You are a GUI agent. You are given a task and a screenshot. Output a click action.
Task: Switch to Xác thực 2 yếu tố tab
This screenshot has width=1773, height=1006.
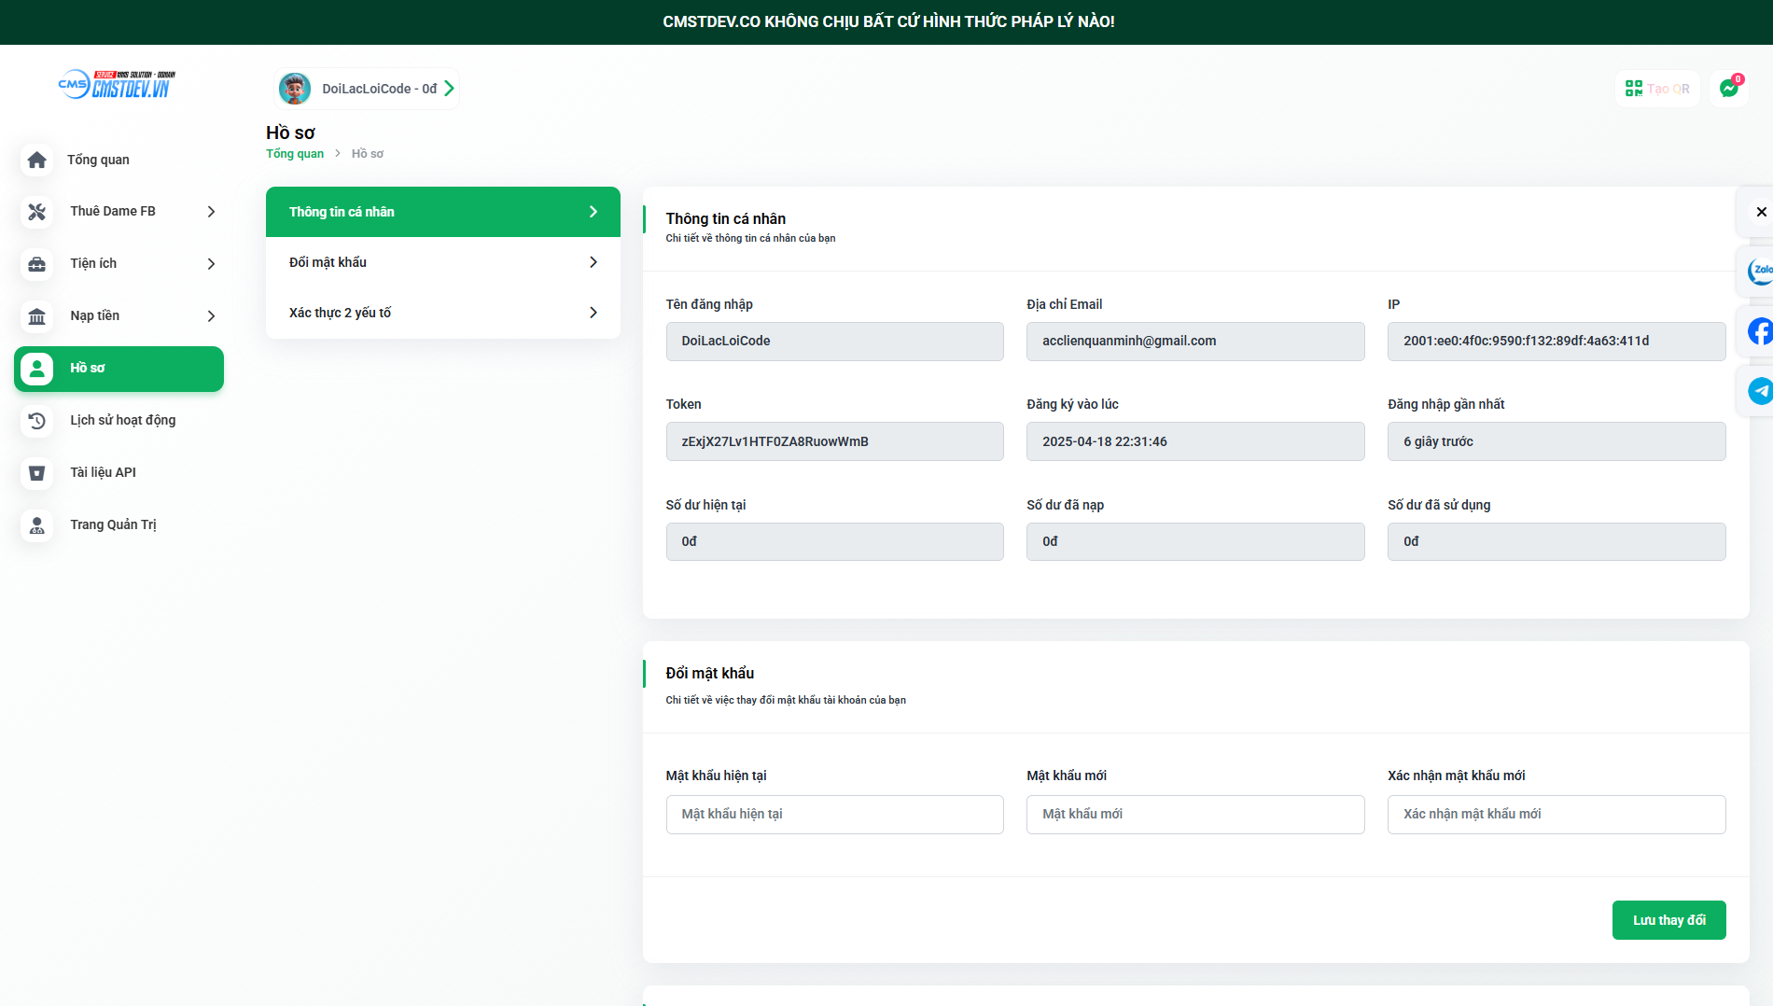click(442, 313)
